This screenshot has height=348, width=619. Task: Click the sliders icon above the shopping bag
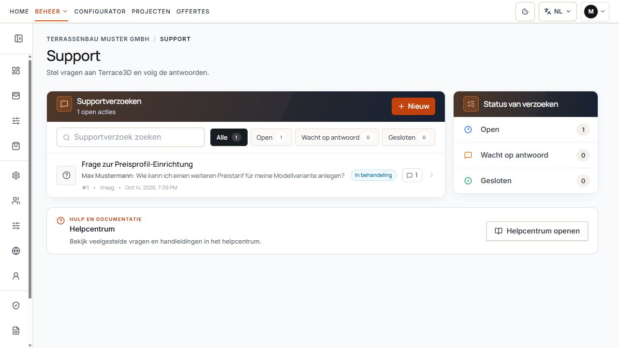coord(16,121)
